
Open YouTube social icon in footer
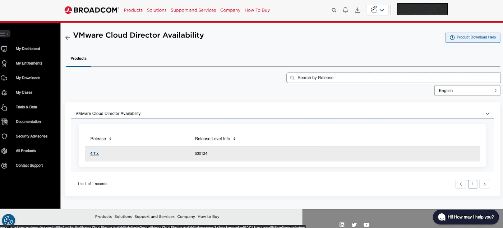coord(366,225)
